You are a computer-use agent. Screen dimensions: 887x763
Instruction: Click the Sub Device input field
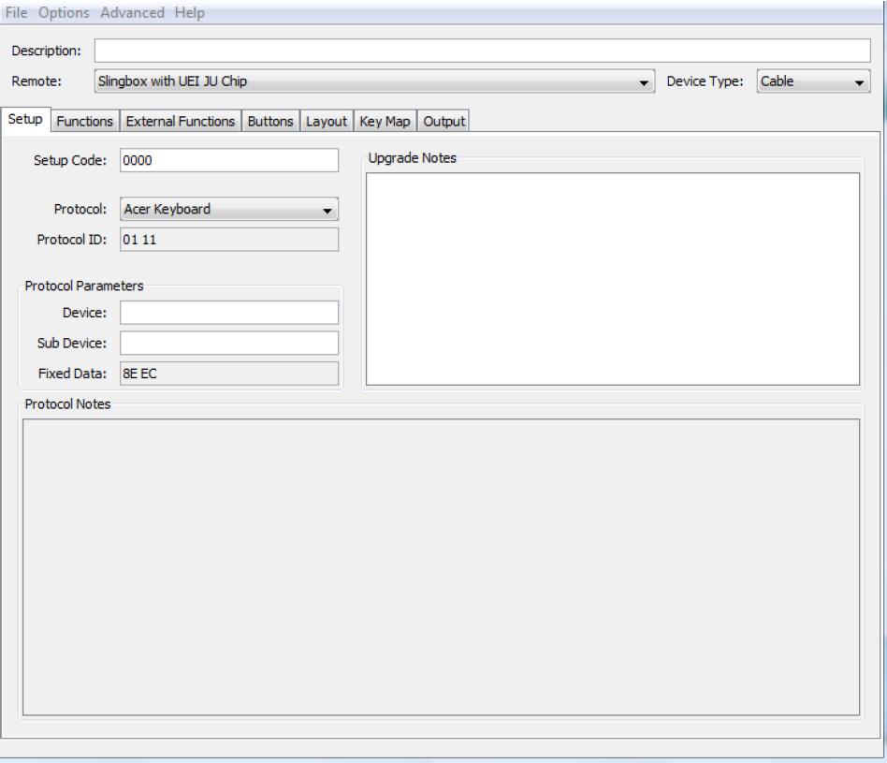229,343
